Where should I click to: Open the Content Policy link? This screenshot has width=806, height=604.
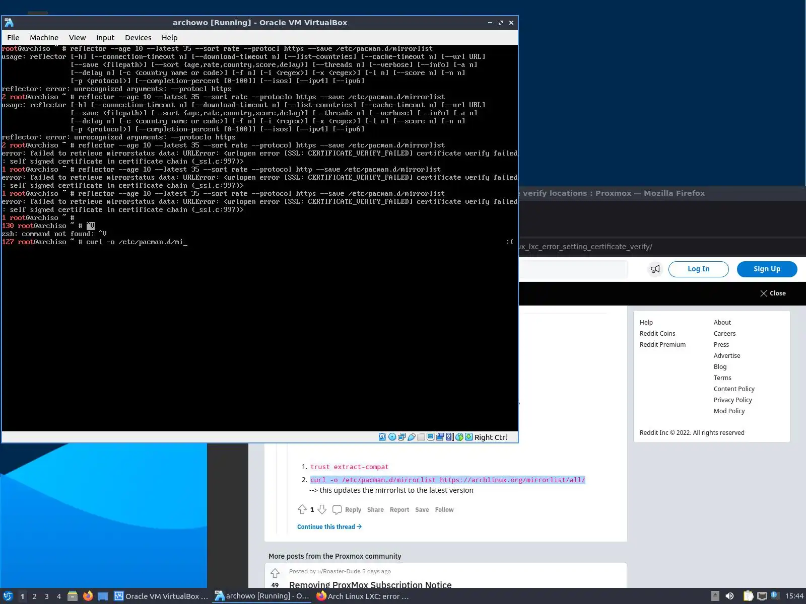pos(734,389)
